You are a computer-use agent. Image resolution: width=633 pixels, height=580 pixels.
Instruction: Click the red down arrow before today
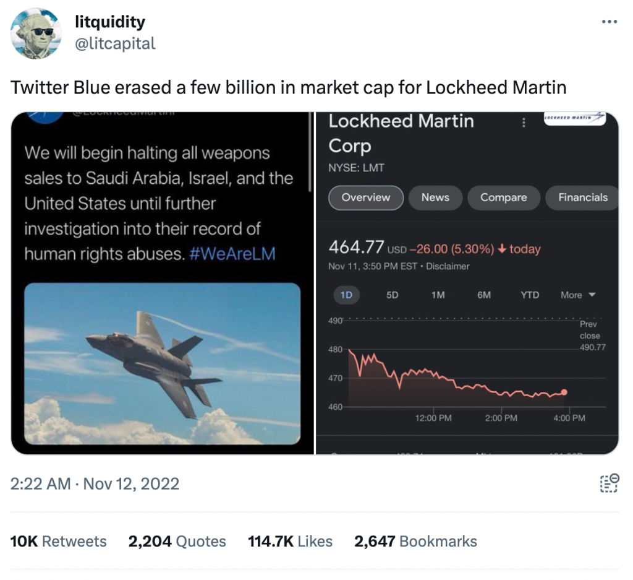click(502, 249)
